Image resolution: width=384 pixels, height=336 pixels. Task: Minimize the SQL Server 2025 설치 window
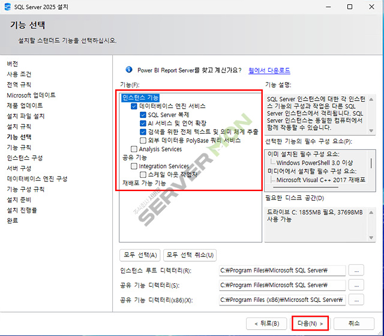[x=328, y=7]
